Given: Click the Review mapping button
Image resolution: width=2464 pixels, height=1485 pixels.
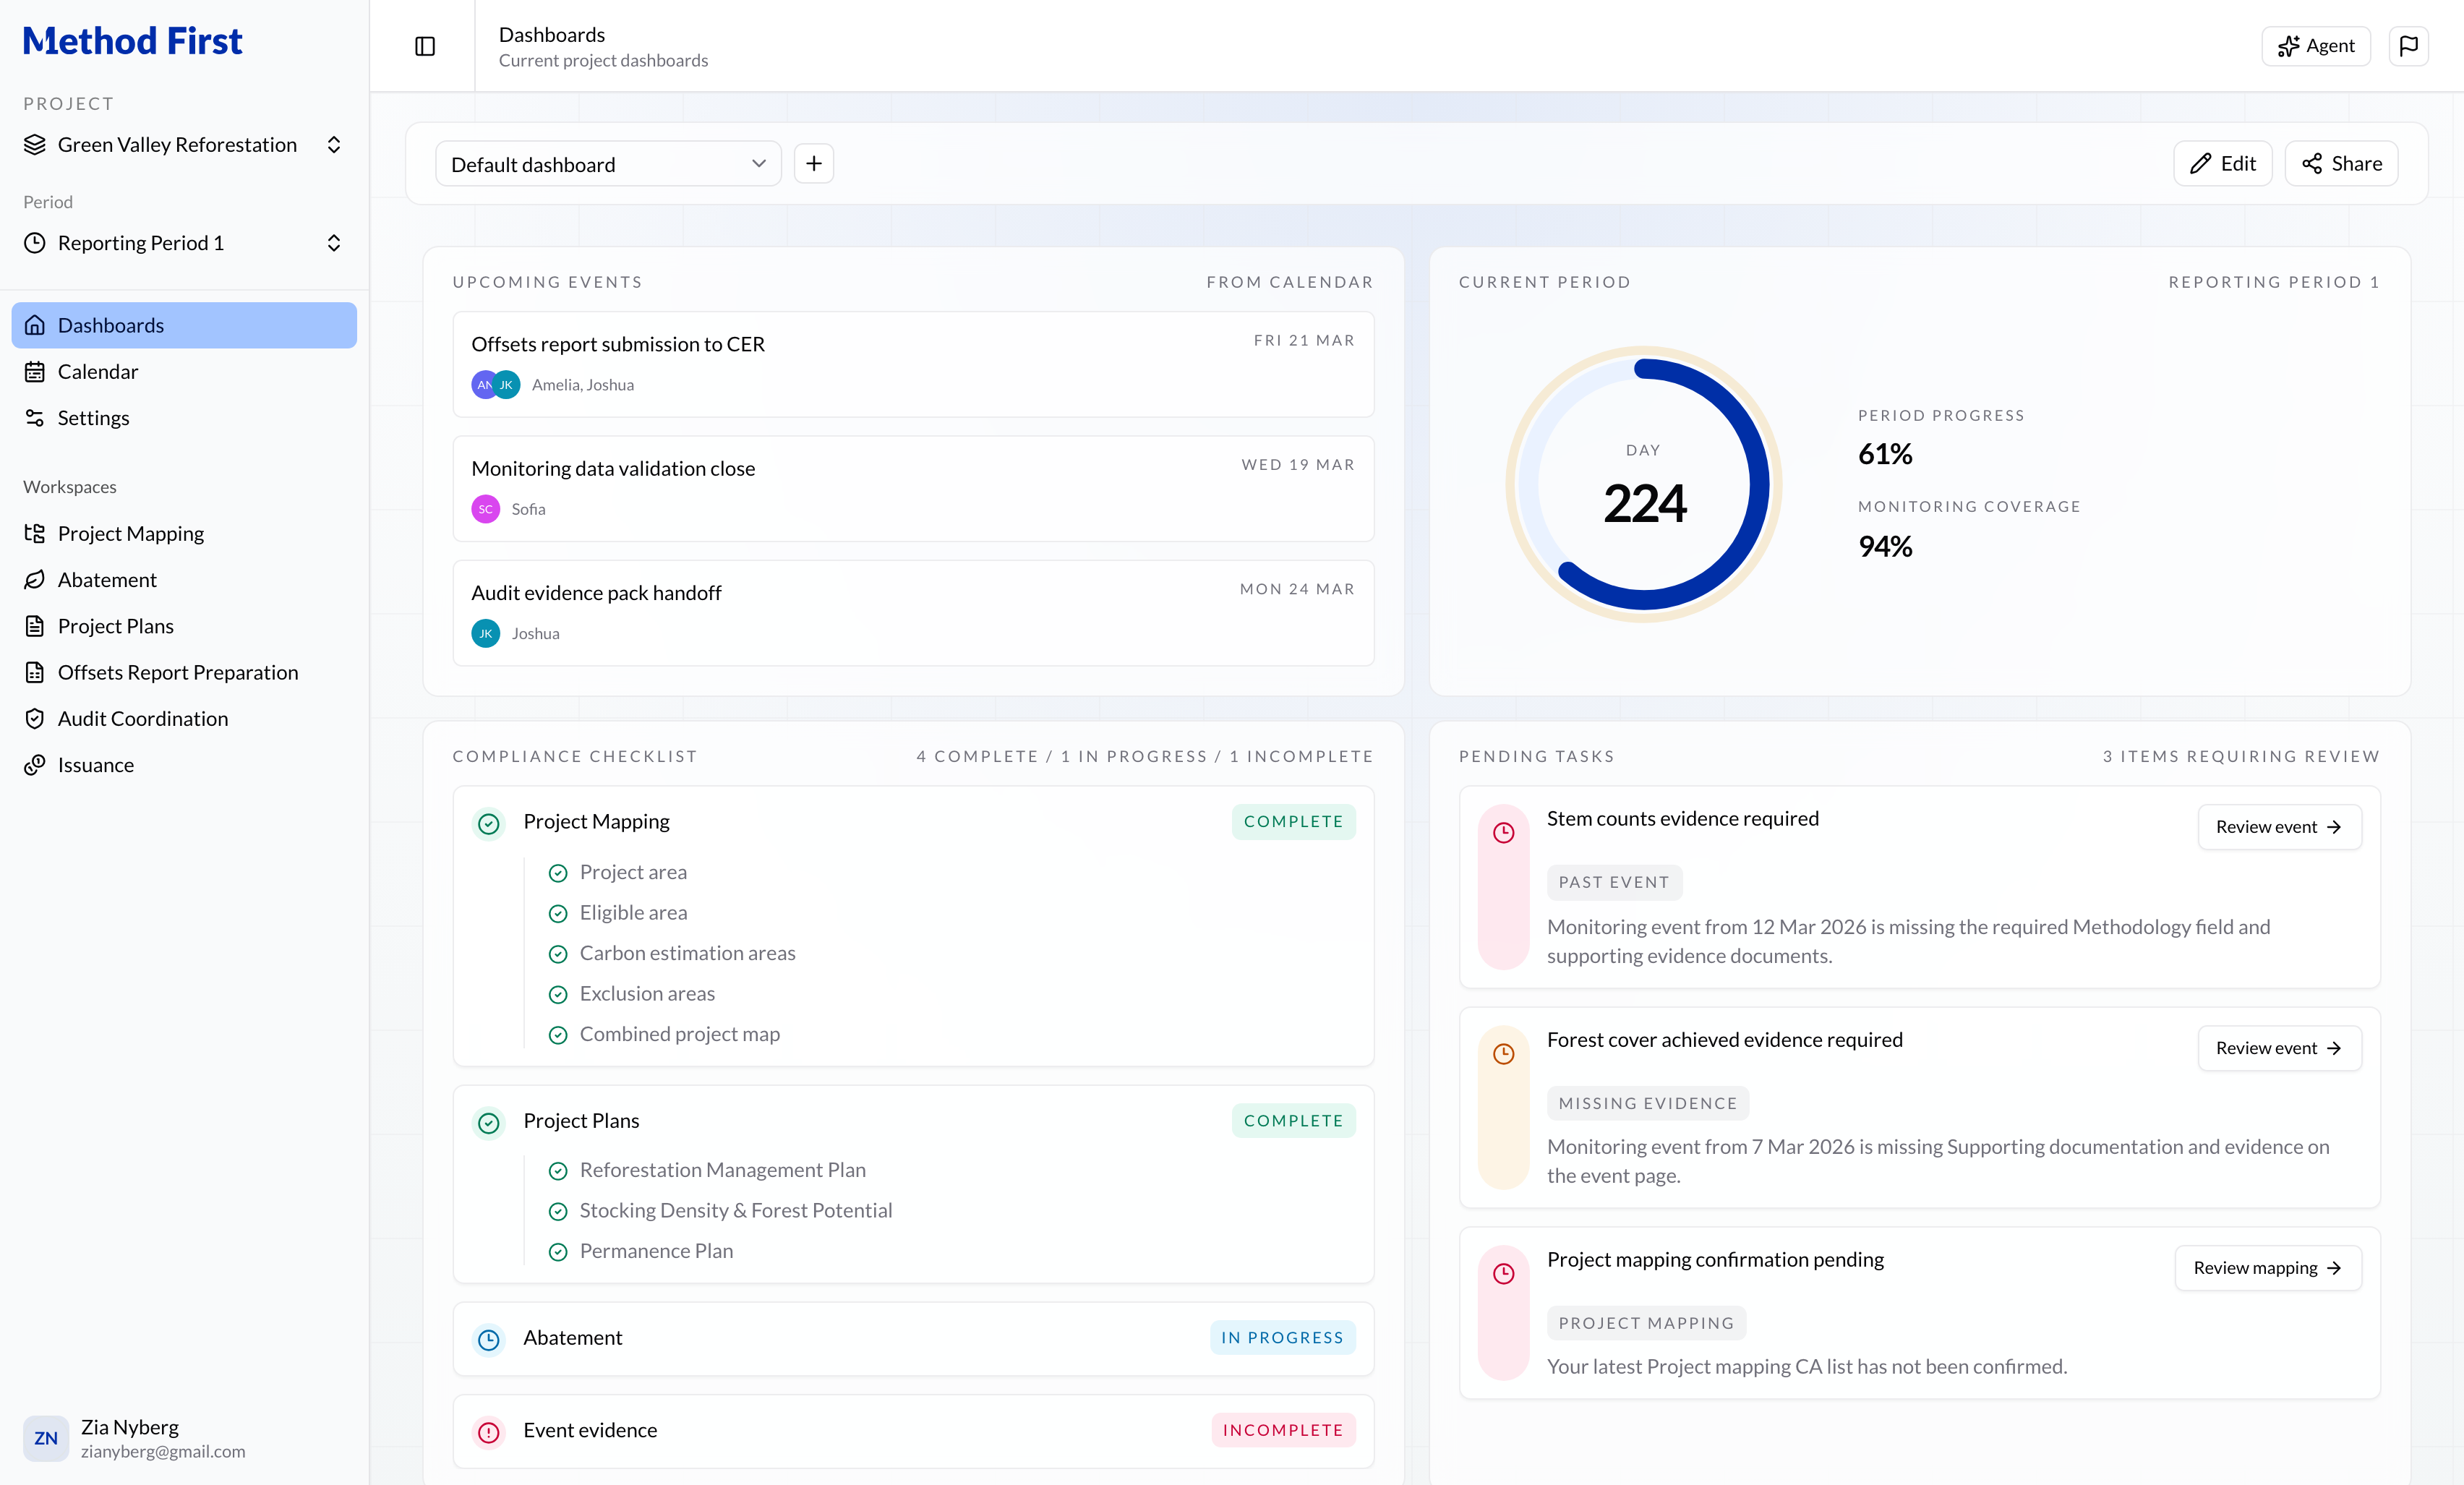Looking at the screenshot, I should point(2268,1268).
